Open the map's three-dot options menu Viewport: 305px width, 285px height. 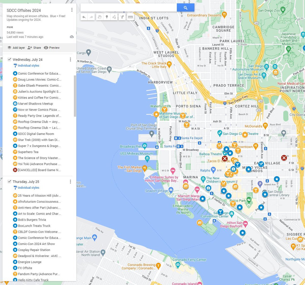(x=72, y=10)
